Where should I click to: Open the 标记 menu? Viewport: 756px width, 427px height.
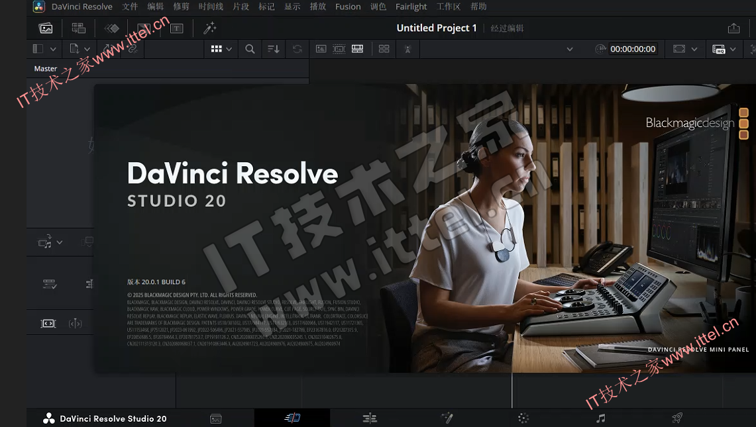click(266, 7)
